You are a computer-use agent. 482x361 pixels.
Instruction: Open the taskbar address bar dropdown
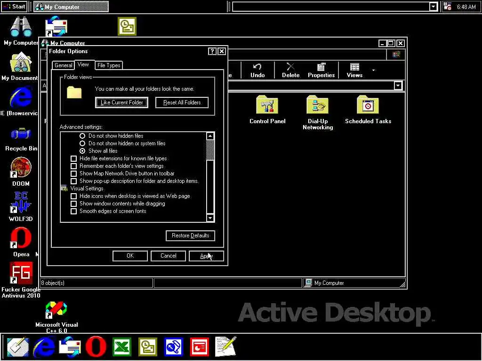tap(433, 7)
